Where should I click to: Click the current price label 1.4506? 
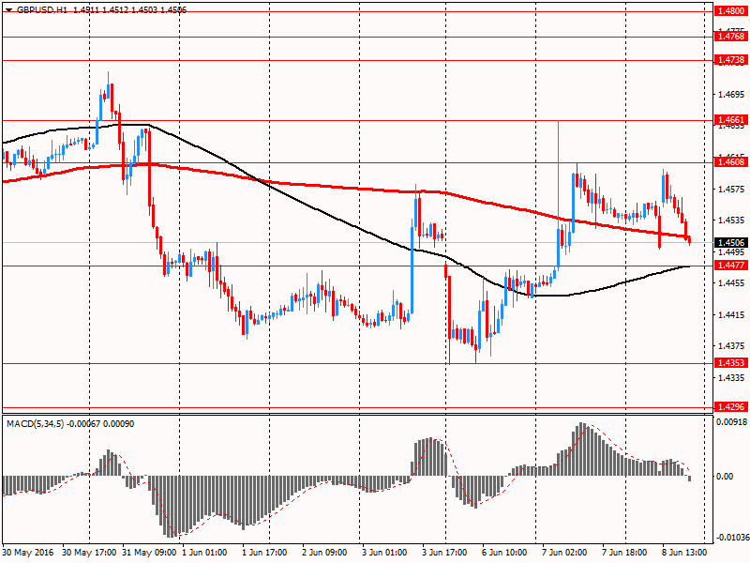pyautogui.click(x=731, y=243)
